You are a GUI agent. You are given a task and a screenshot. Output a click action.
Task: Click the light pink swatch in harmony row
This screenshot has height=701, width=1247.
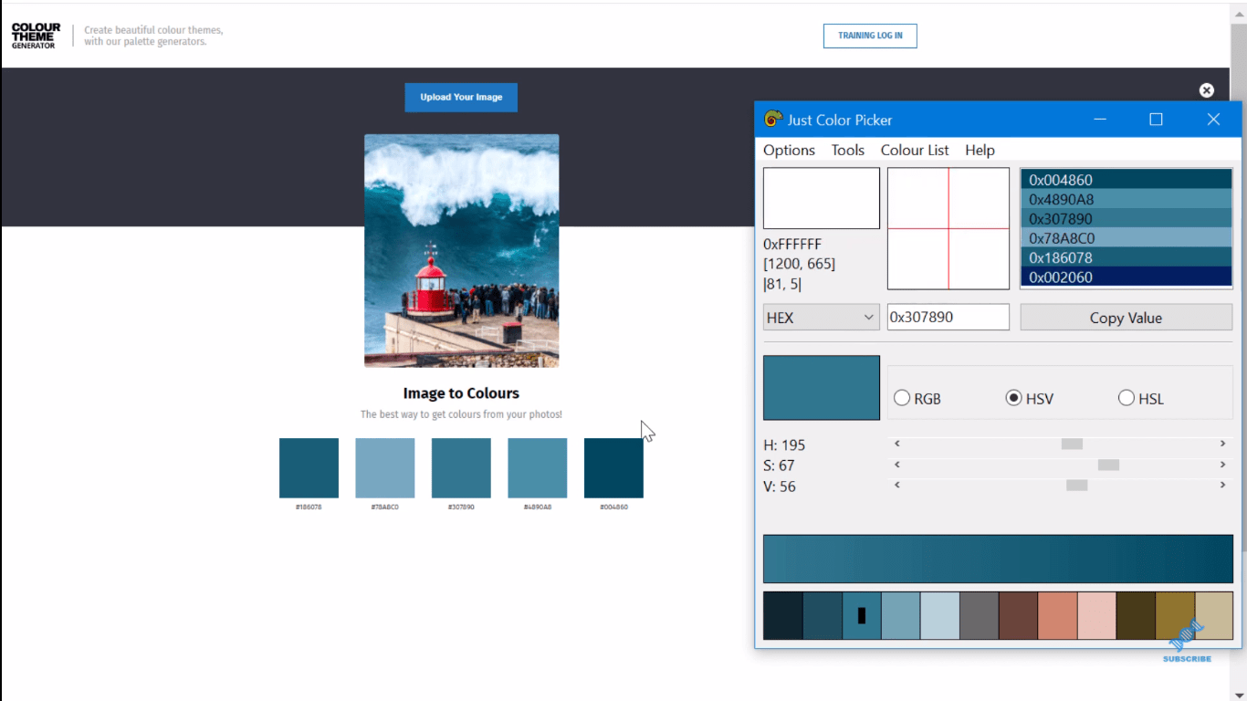tap(1096, 615)
